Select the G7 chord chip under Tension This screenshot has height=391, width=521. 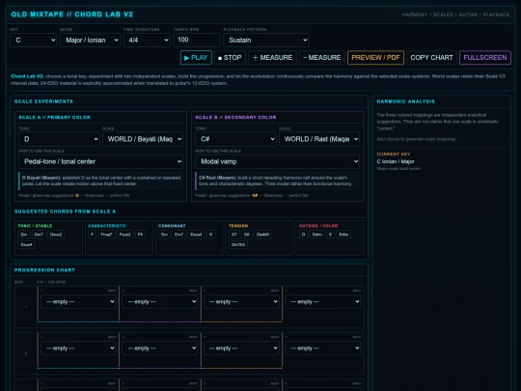(234, 235)
